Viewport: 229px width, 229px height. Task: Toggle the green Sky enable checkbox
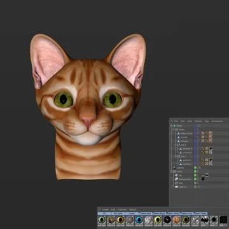point(195,176)
